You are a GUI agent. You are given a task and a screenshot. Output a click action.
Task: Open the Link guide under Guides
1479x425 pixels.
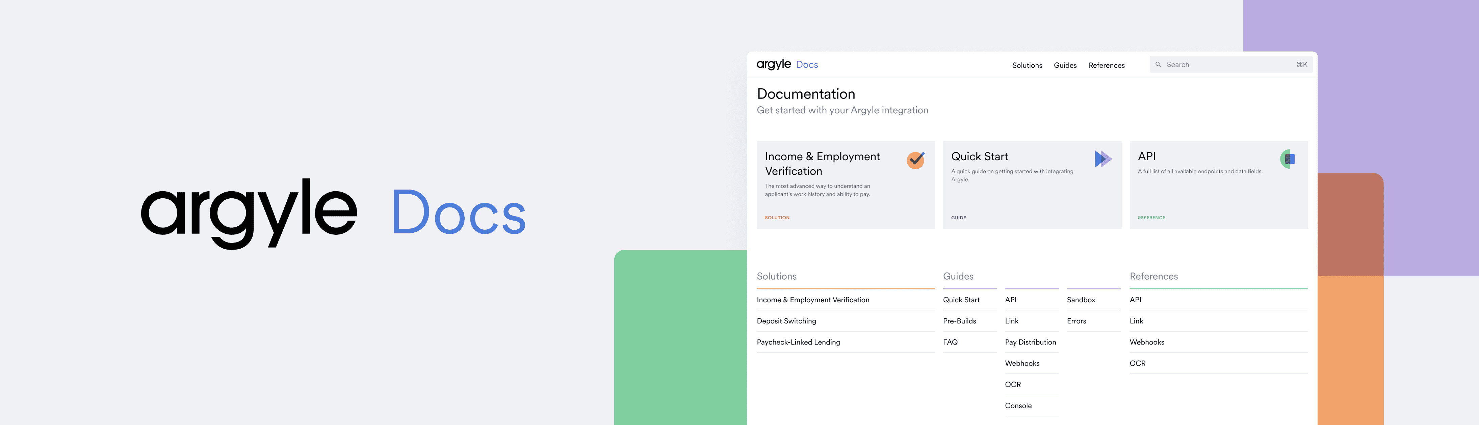tap(1012, 321)
